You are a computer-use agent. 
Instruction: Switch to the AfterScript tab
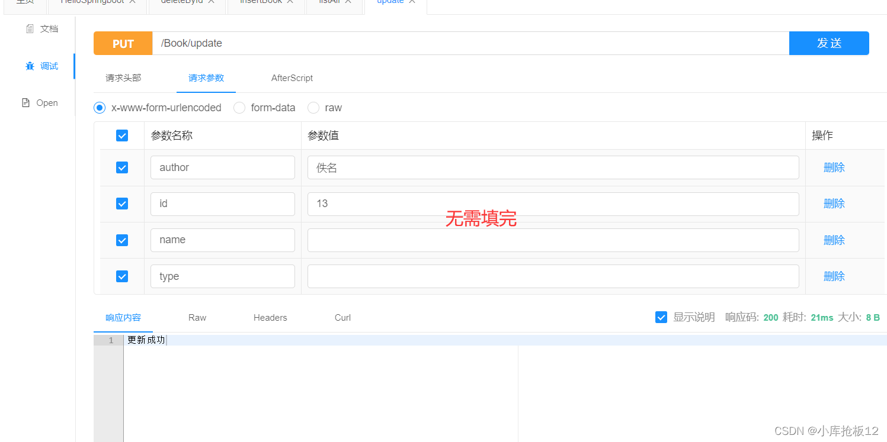pyautogui.click(x=292, y=78)
